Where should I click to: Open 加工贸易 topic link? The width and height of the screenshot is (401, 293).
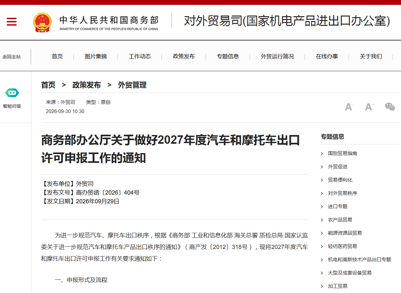[338, 286]
